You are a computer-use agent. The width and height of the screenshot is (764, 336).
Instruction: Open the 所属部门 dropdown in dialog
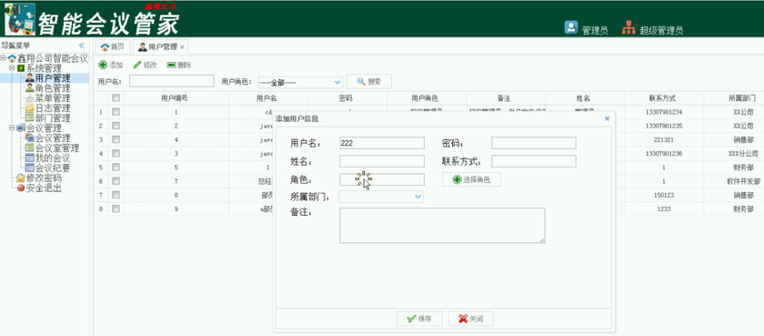(x=417, y=197)
